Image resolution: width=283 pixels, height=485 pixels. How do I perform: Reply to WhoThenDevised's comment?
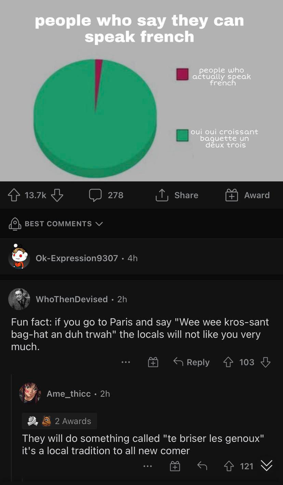(x=191, y=362)
